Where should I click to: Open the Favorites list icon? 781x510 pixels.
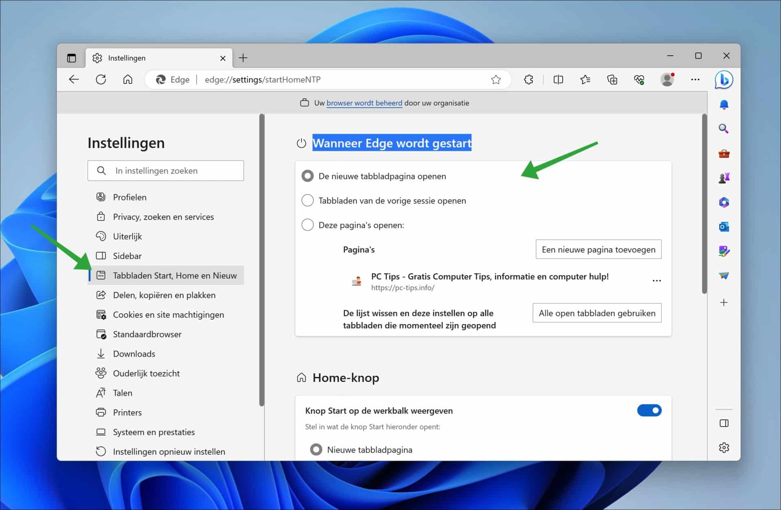tap(586, 80)
